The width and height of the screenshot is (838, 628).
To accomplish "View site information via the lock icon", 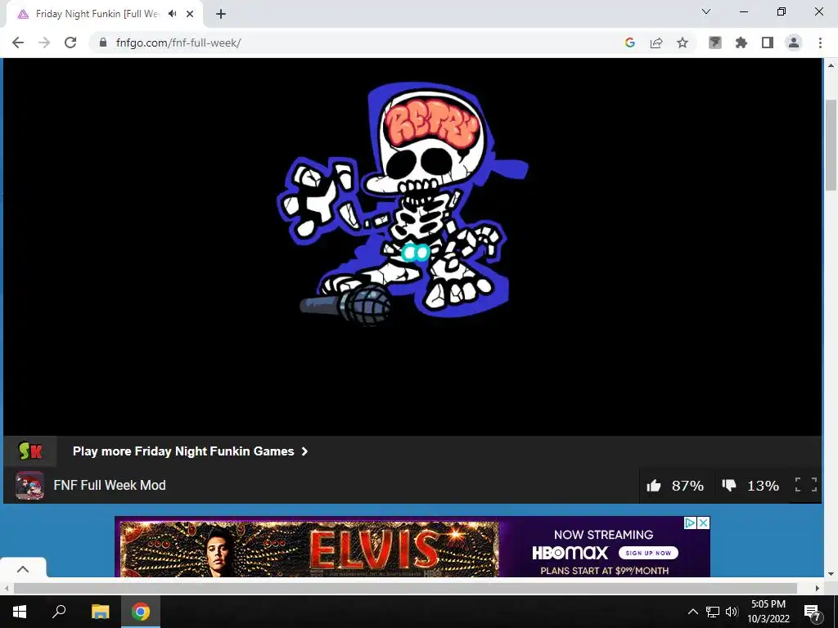I will click(x=103, y=43).
